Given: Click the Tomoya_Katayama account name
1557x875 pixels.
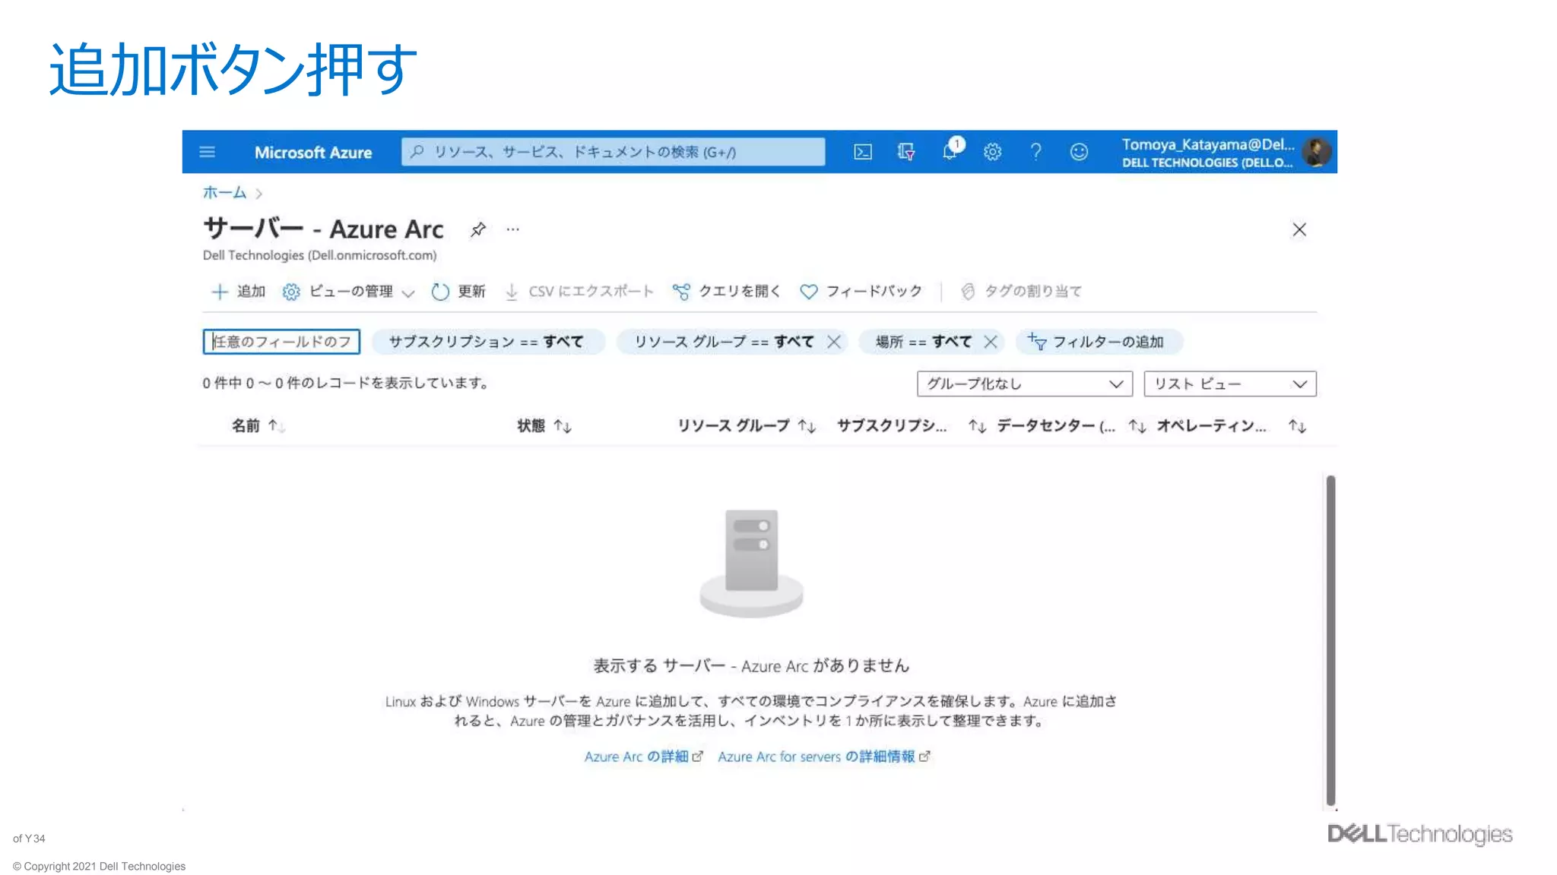Looking at the screenshot, I should click(x=1208, y=144).
